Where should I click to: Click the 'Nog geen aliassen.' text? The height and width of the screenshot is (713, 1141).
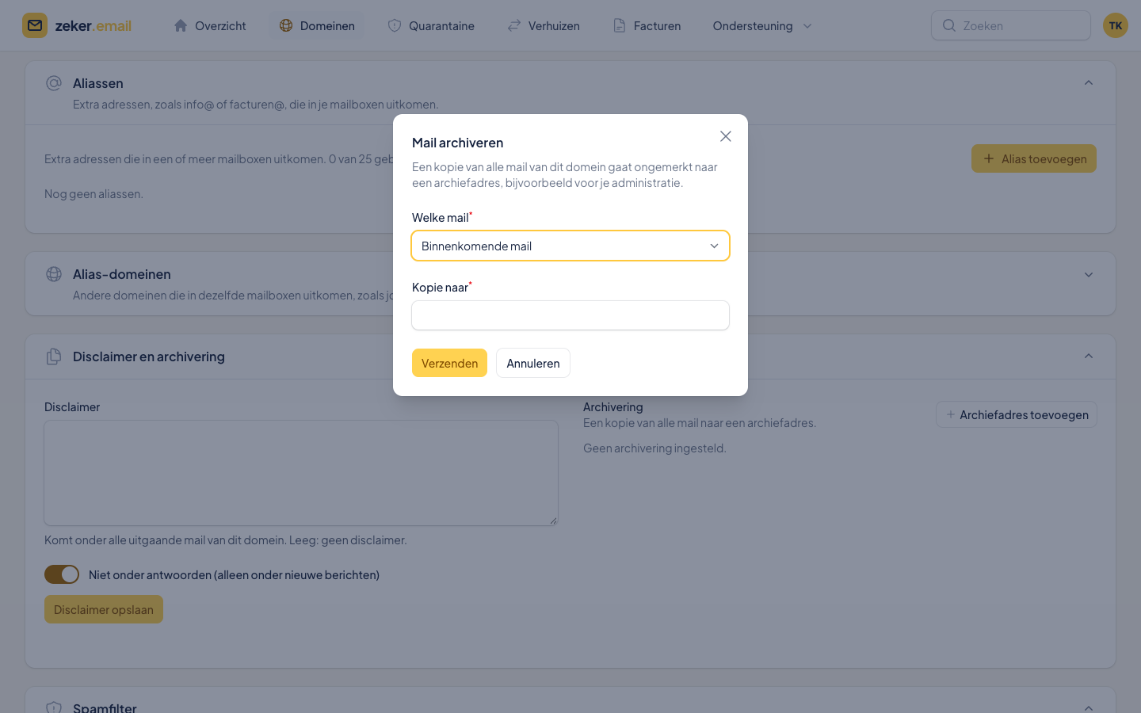pyautogui.click(x=93, y=194)
